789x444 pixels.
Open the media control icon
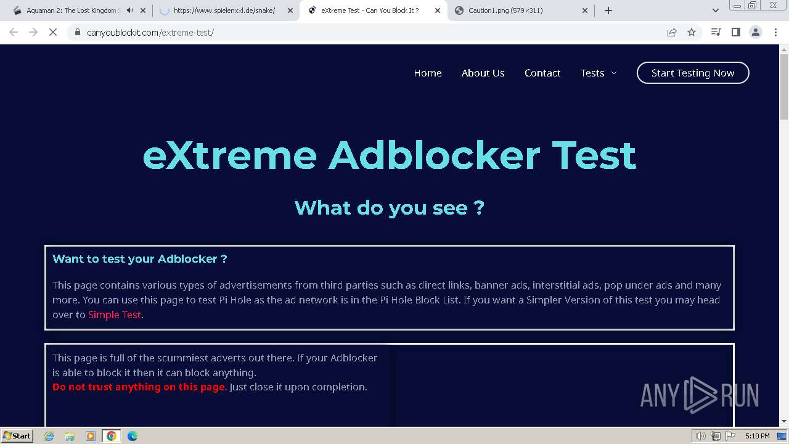click(x=716, y=32)
